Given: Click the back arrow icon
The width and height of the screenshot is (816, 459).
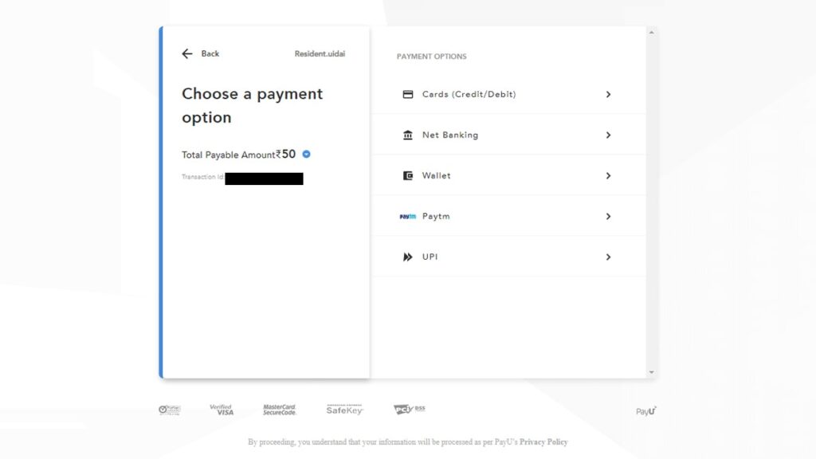Looking at the screenshot, I should click(x=187, y=53).
